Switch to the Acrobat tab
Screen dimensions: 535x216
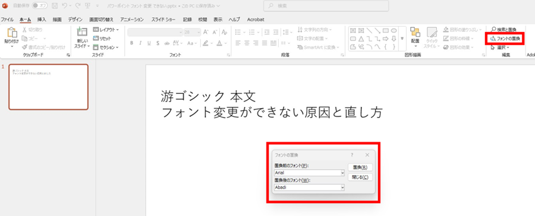click(256, 20)
